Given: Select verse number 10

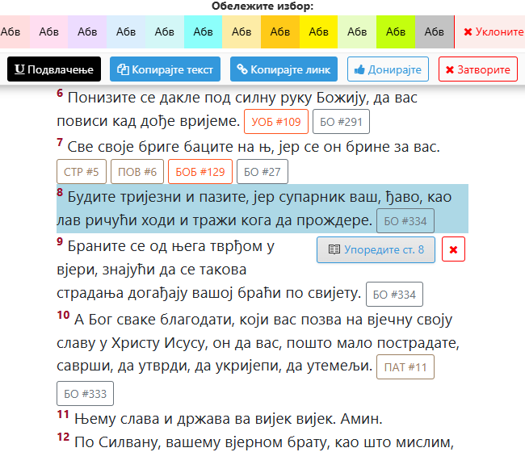Looking at the screenshot, I should click(x=63, y=315).
